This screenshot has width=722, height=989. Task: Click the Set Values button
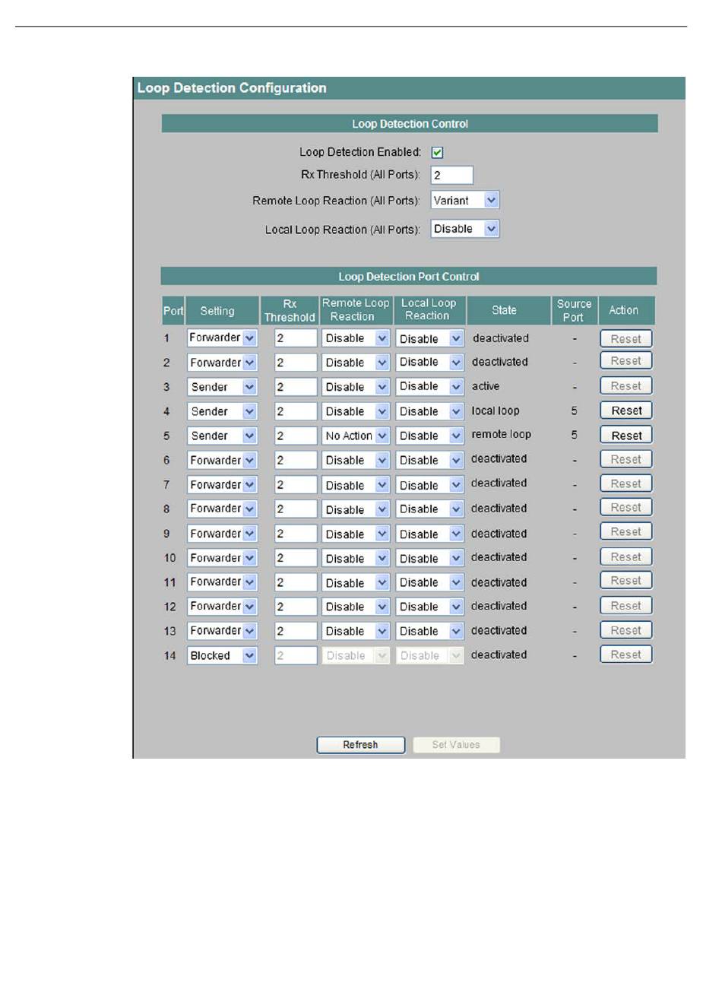pyautogui.click(x=456, y=745)
